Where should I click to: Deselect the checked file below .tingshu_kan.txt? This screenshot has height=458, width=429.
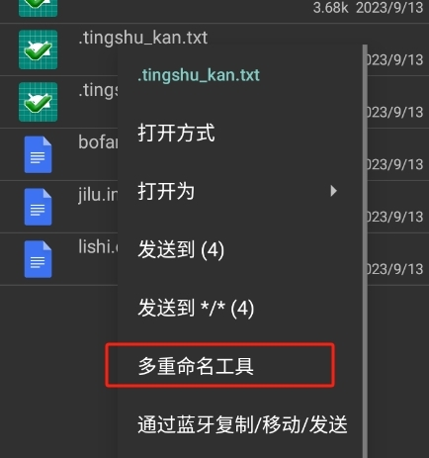38,102
